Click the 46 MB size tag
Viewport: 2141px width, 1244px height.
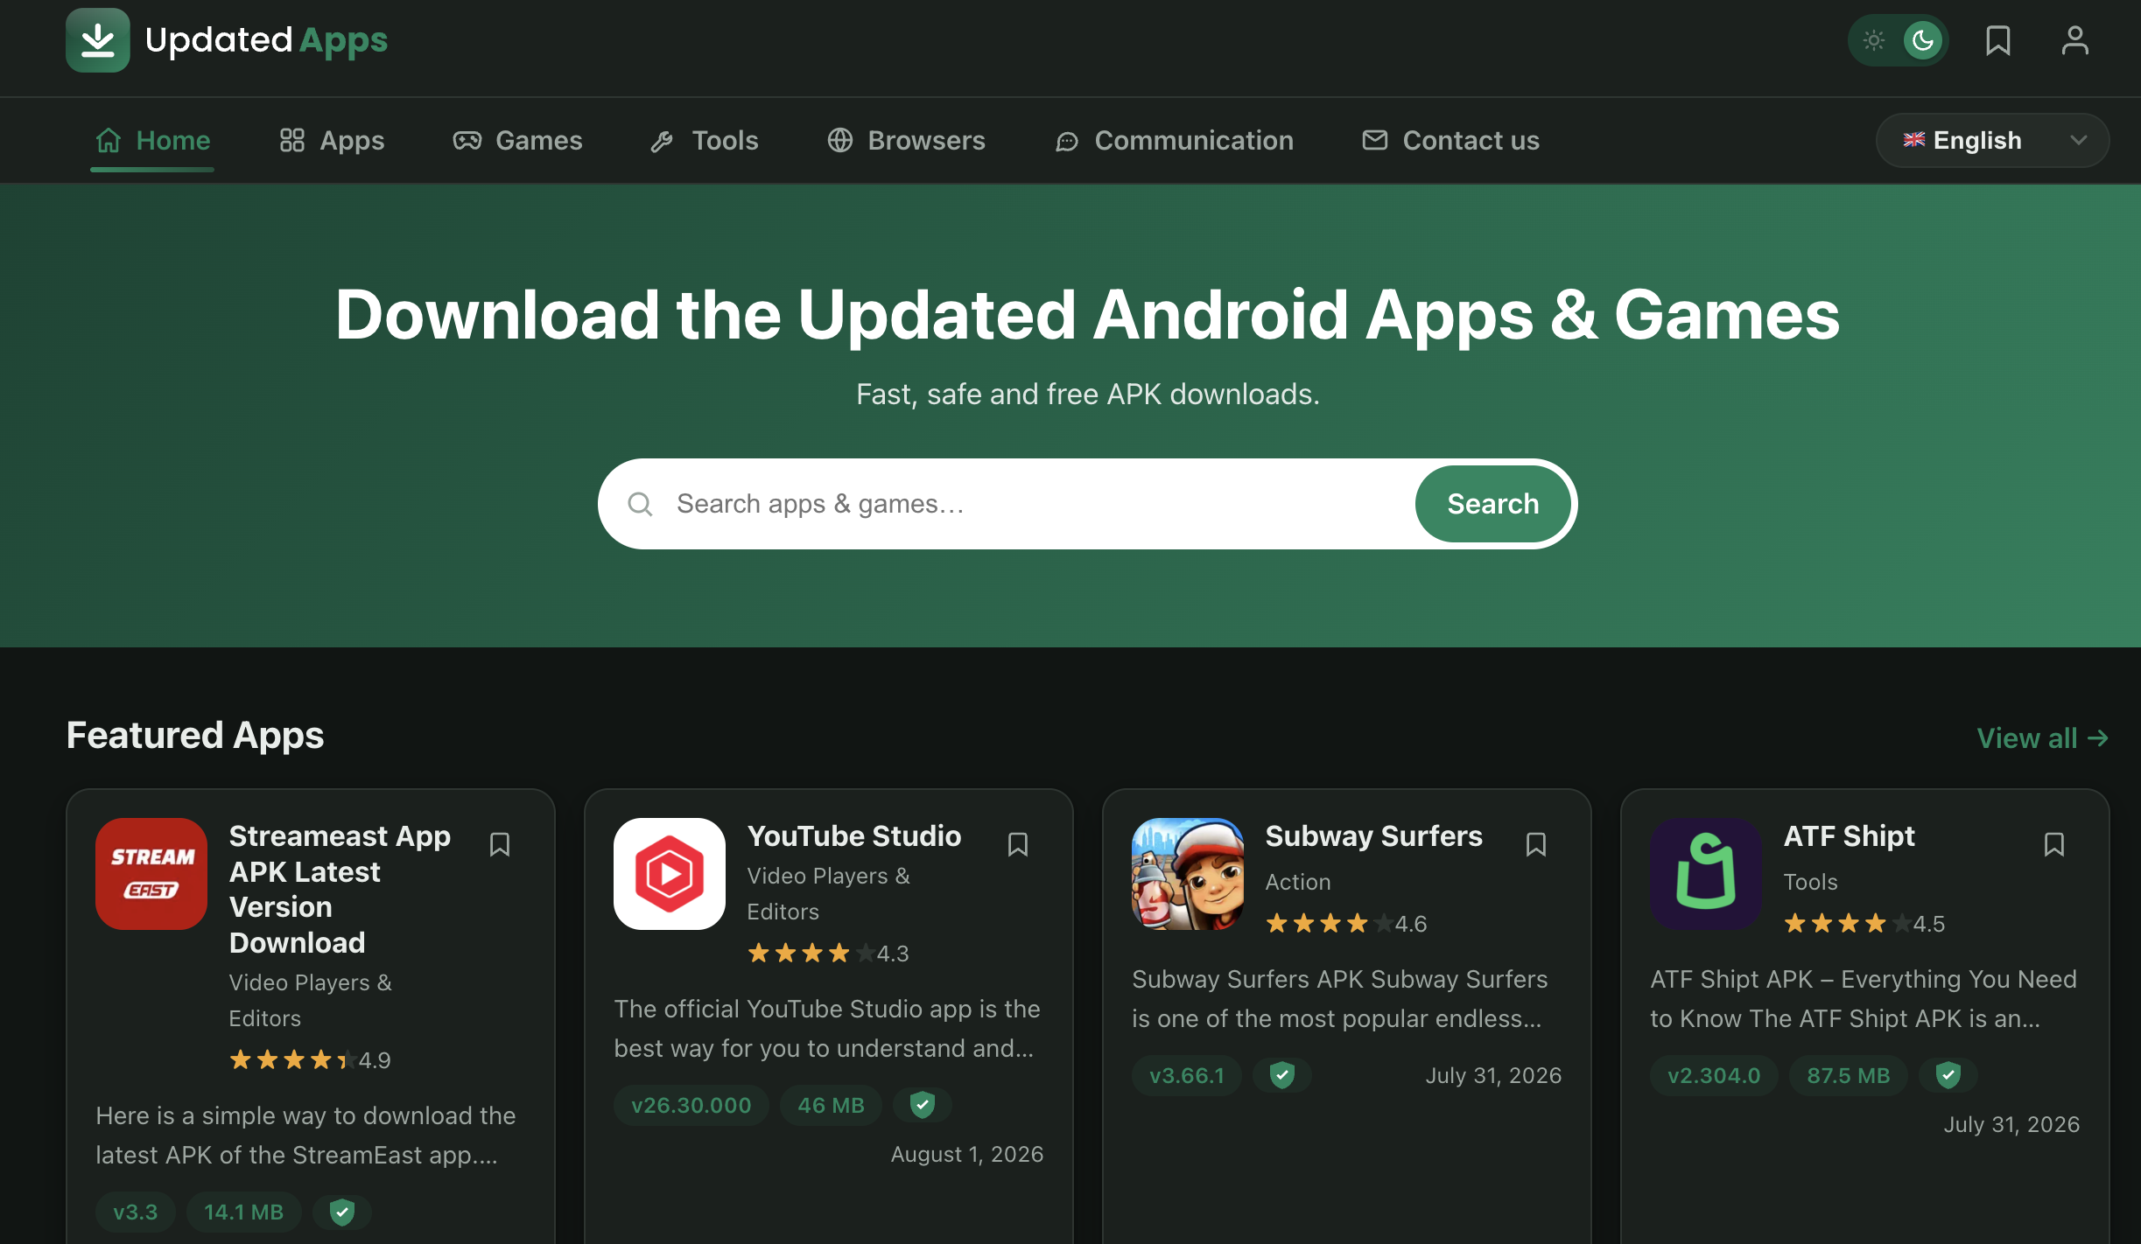[x=831, y=1105]
